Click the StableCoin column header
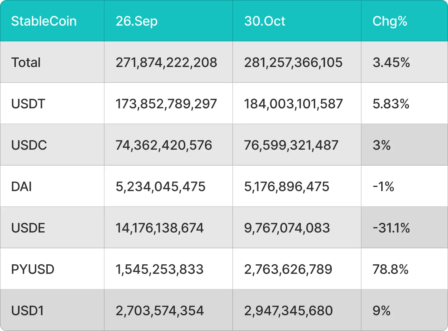The height and width of the screenshot is (331, 448). (44, 21)
